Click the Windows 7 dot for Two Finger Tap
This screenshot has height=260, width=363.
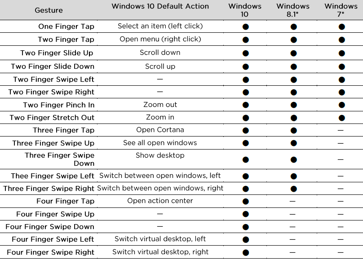[x=341, y=40]
